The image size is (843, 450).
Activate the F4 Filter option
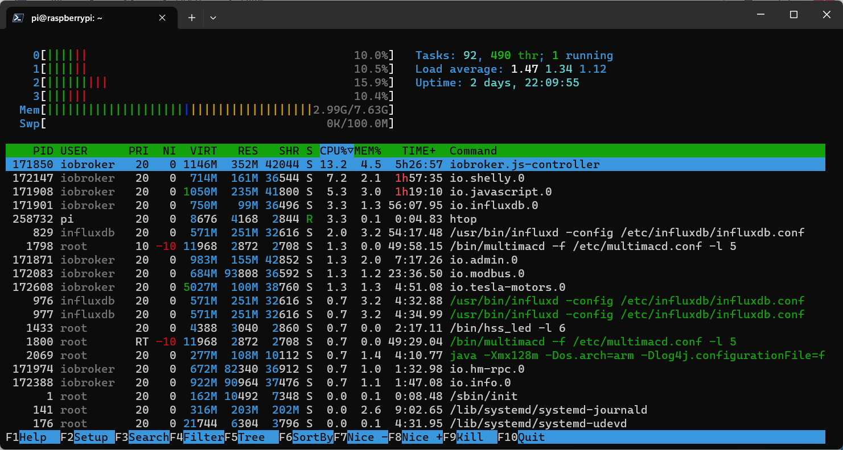(203, 437)
